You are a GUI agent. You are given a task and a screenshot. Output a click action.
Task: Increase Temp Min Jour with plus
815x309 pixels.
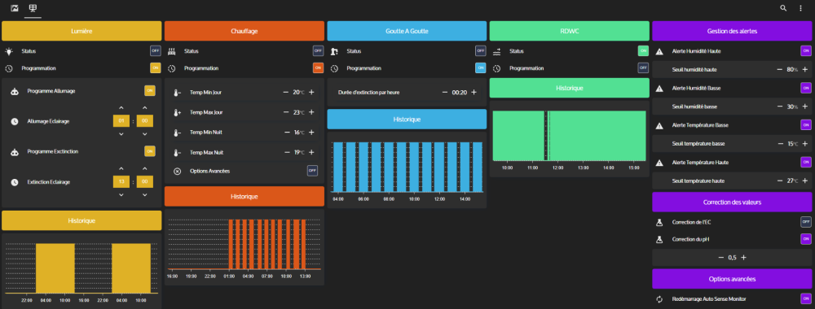311,92
